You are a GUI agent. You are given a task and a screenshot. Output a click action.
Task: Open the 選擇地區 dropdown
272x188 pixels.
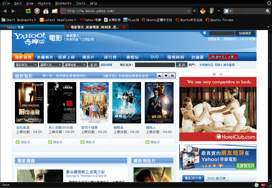click(75, 65)
